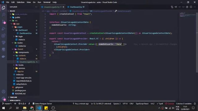Expand the node_modules folder
This screenshot has height=111, width=198.
tap(21, 14)
